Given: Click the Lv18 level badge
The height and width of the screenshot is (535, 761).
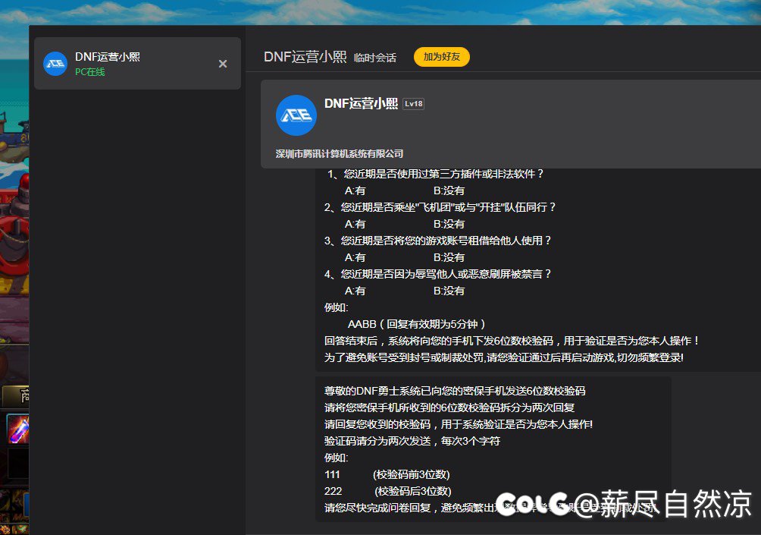Looking at the screenshot, I should tap(414, 103).
